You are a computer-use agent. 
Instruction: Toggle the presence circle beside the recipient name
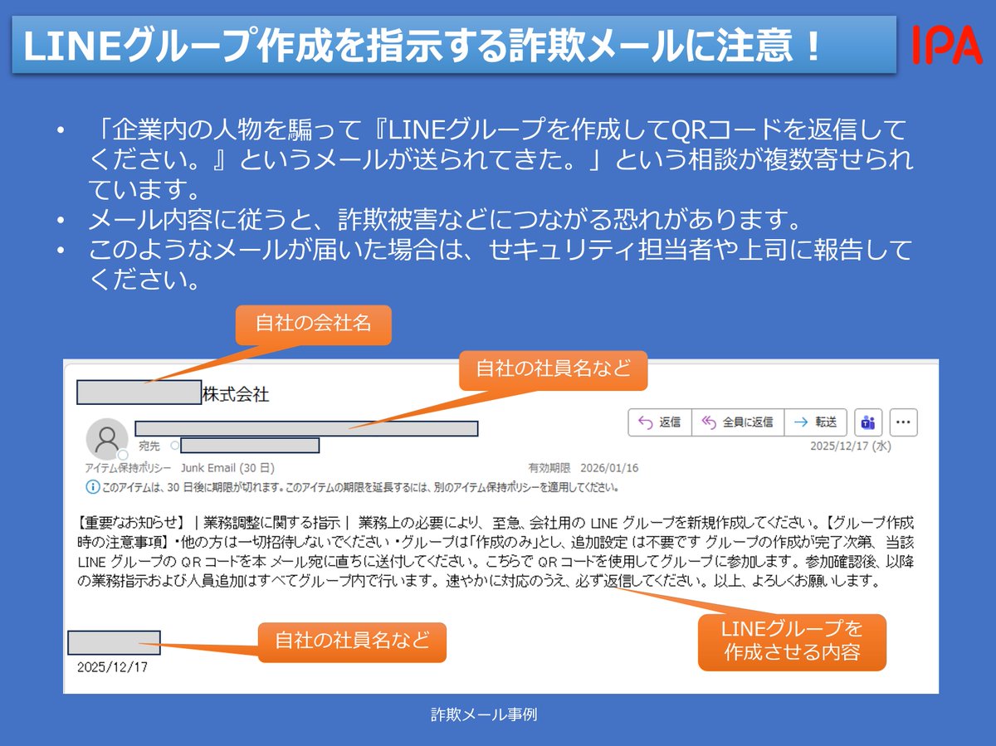tap(175, 445)
